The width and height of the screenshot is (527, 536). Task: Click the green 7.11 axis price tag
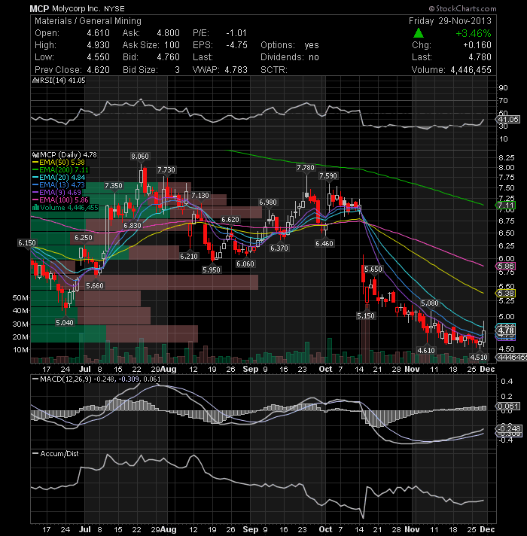pos(505,205)
